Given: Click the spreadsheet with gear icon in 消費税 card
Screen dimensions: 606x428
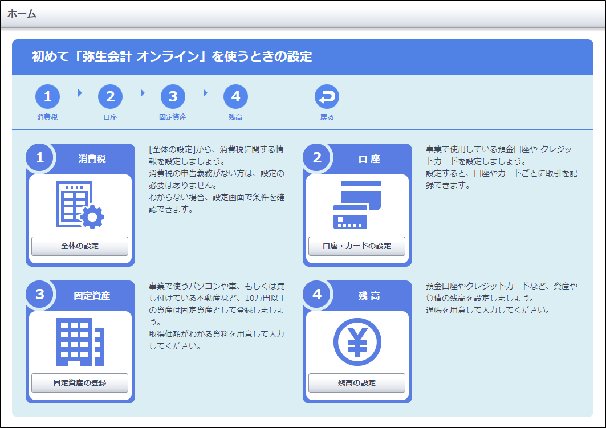Looking at the screenshot, I should pyautogui.click(x=80, y=205).
